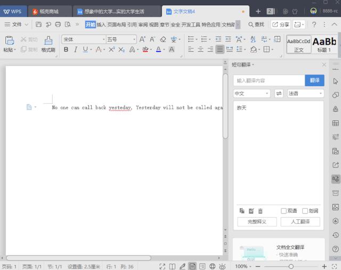Open the font name dropdown 宋体
Screen dimensions: 341x270
(x=104, y=39)
